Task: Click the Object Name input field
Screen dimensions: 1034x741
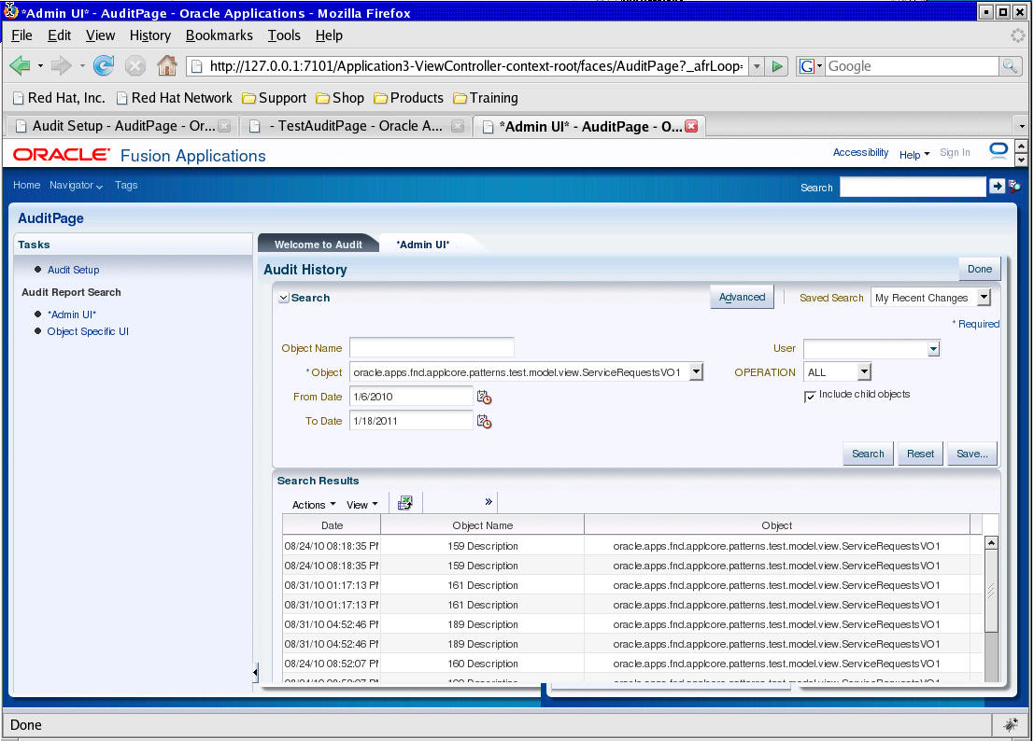Action: tap(431, 346)
